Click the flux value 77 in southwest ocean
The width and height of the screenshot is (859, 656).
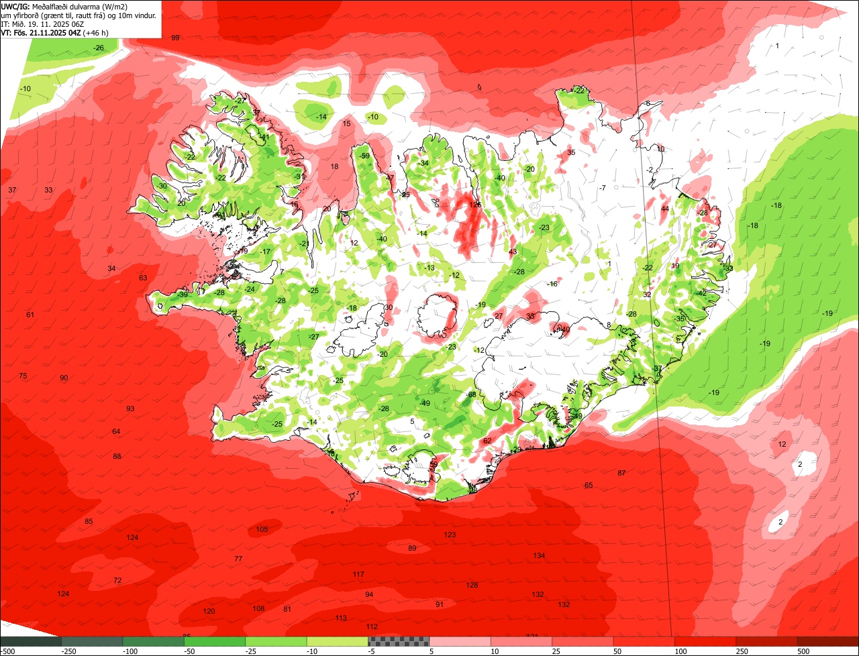pos(238,559)
